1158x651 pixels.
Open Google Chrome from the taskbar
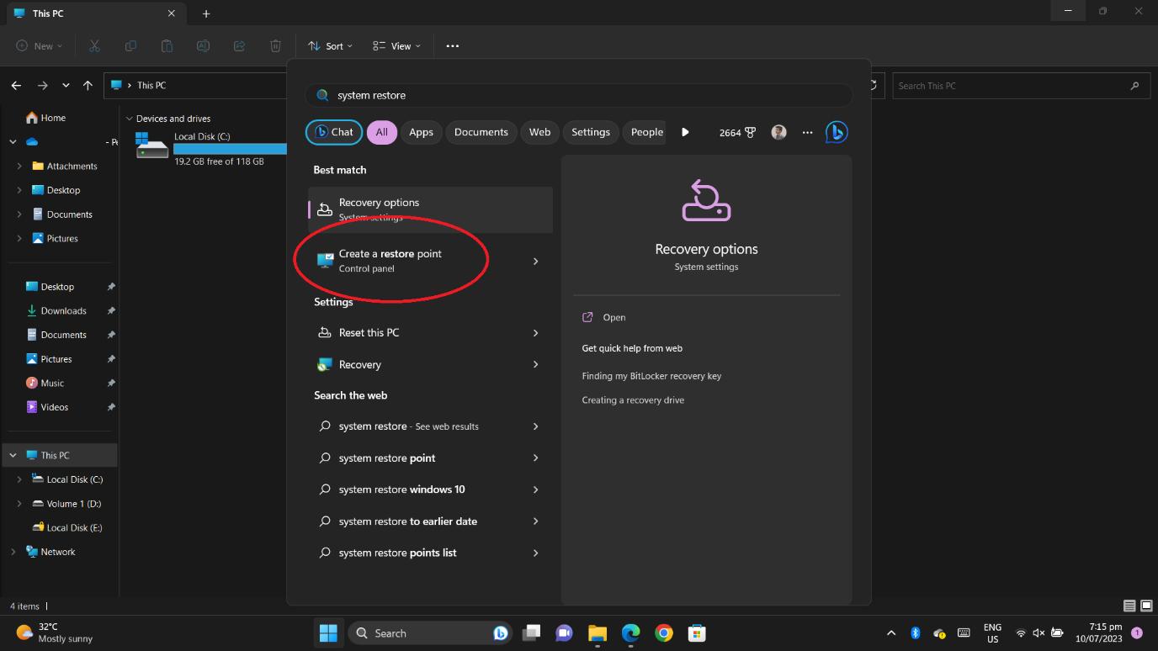coord(664,633)
